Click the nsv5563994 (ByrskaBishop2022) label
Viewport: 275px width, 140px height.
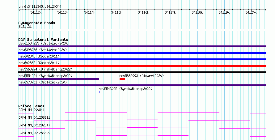tap(45, 69)
